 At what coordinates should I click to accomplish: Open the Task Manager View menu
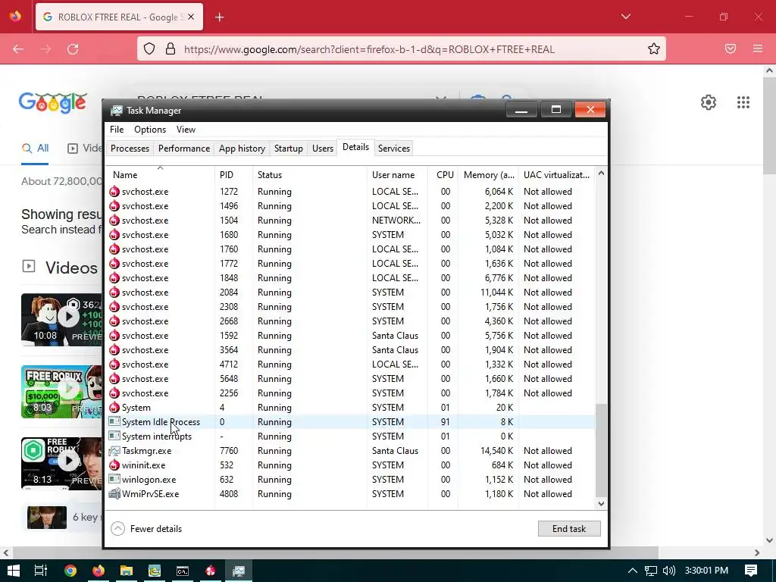coord(186,129)
